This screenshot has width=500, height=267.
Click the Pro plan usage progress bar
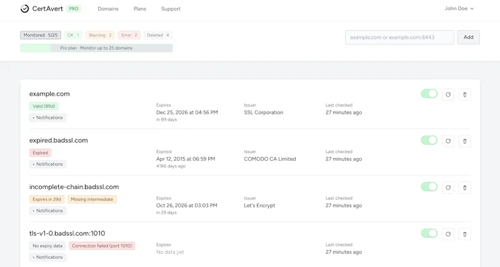96,48
